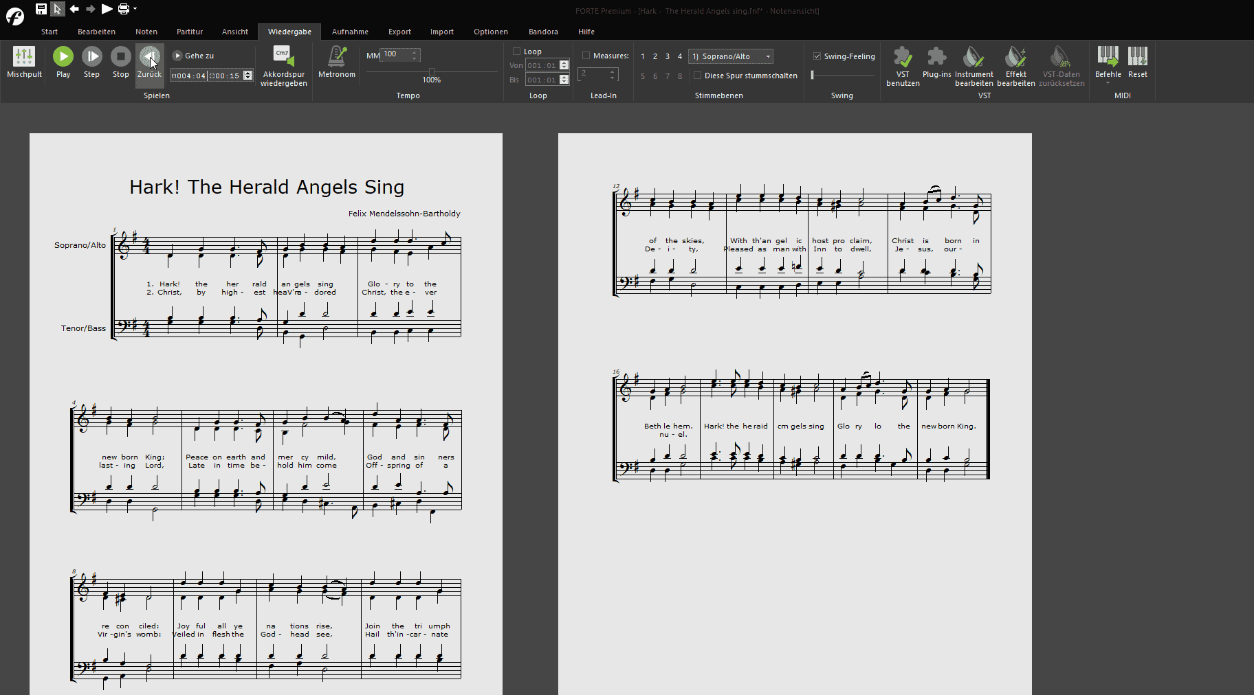1254x695 pixels.
Task: Open the Hilfe tab
Action: (x=586, y=32)
